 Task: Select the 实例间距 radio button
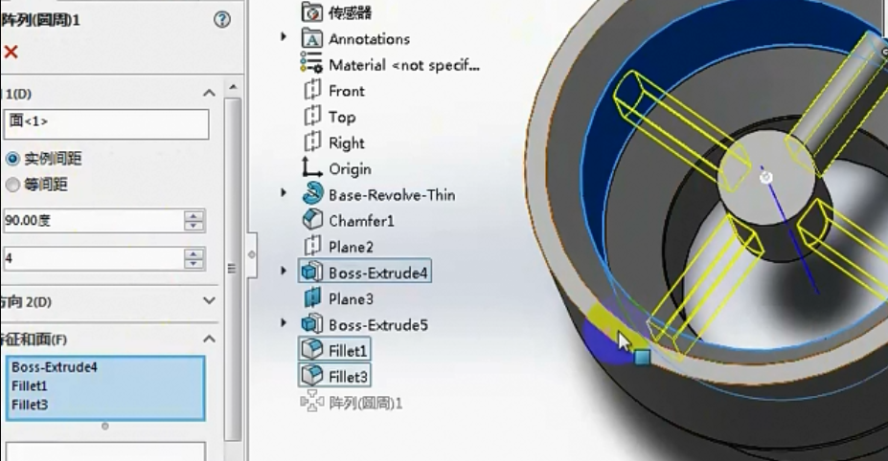coord(12,159)
